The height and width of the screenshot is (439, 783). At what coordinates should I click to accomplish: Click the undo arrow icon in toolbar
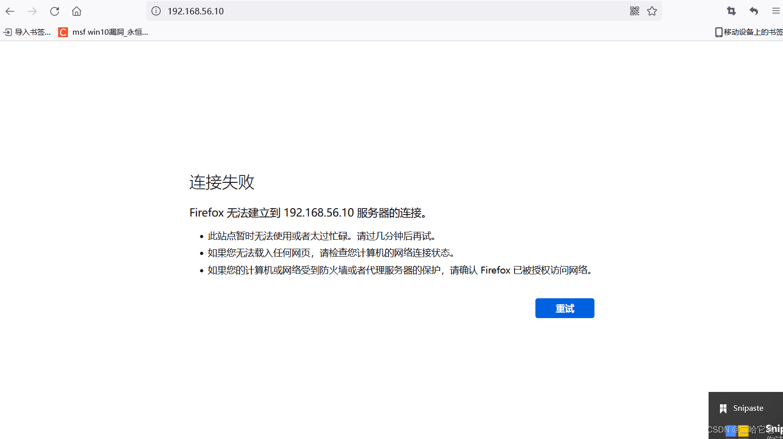point(754,11)
